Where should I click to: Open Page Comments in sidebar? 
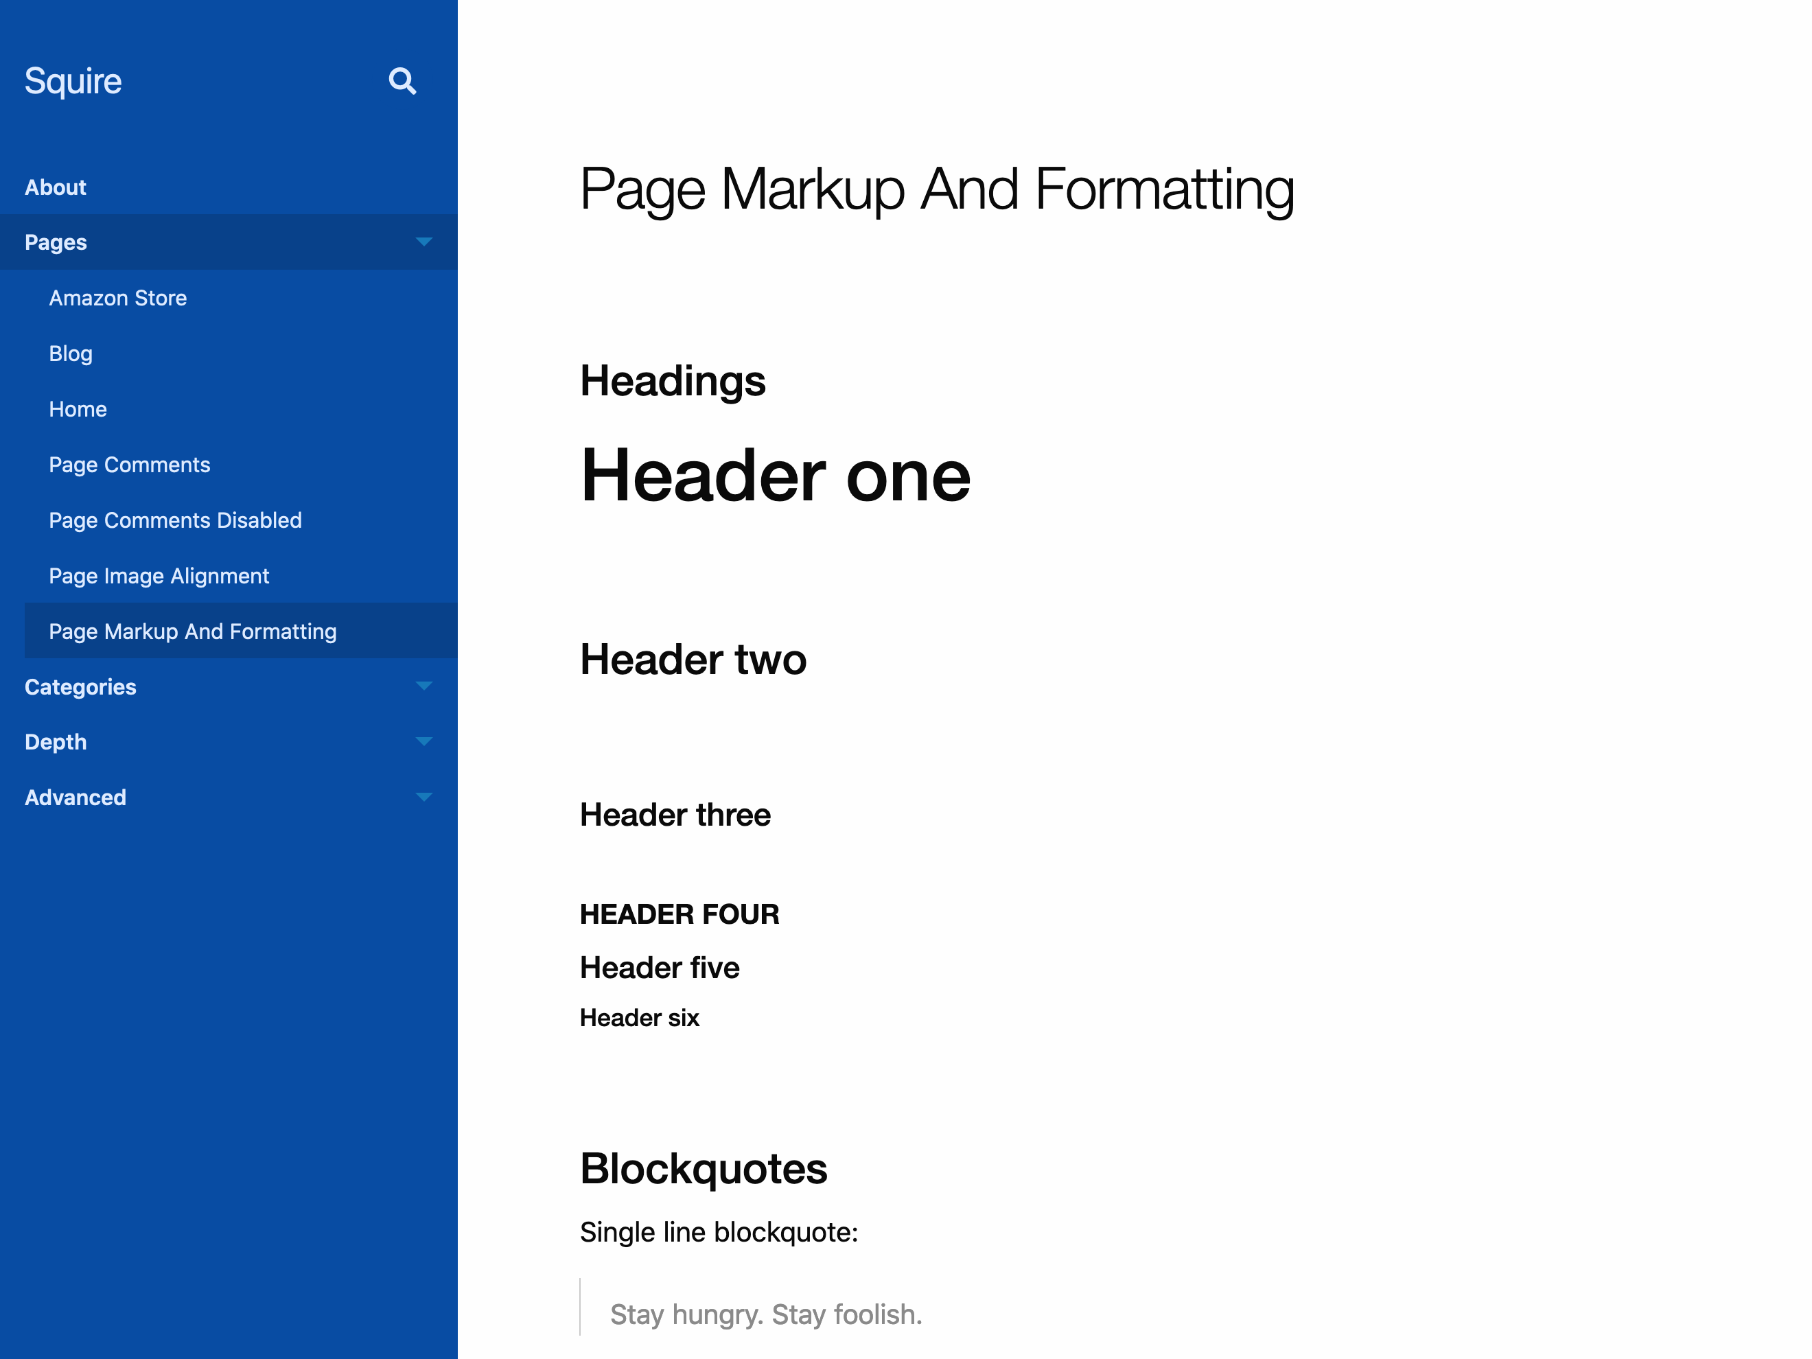130,465
